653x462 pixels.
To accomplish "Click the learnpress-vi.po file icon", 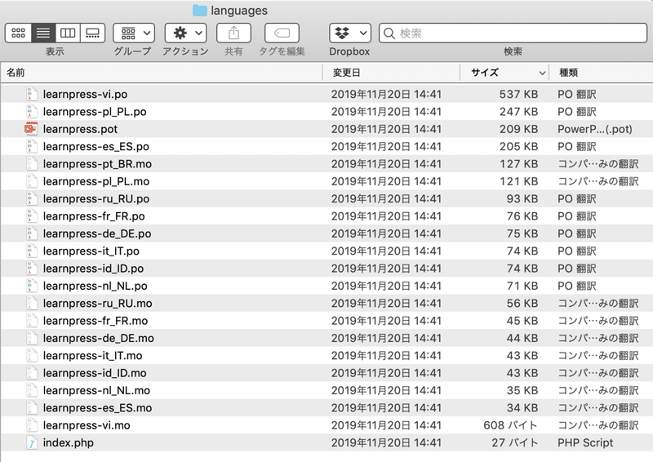I will [32, 94].
